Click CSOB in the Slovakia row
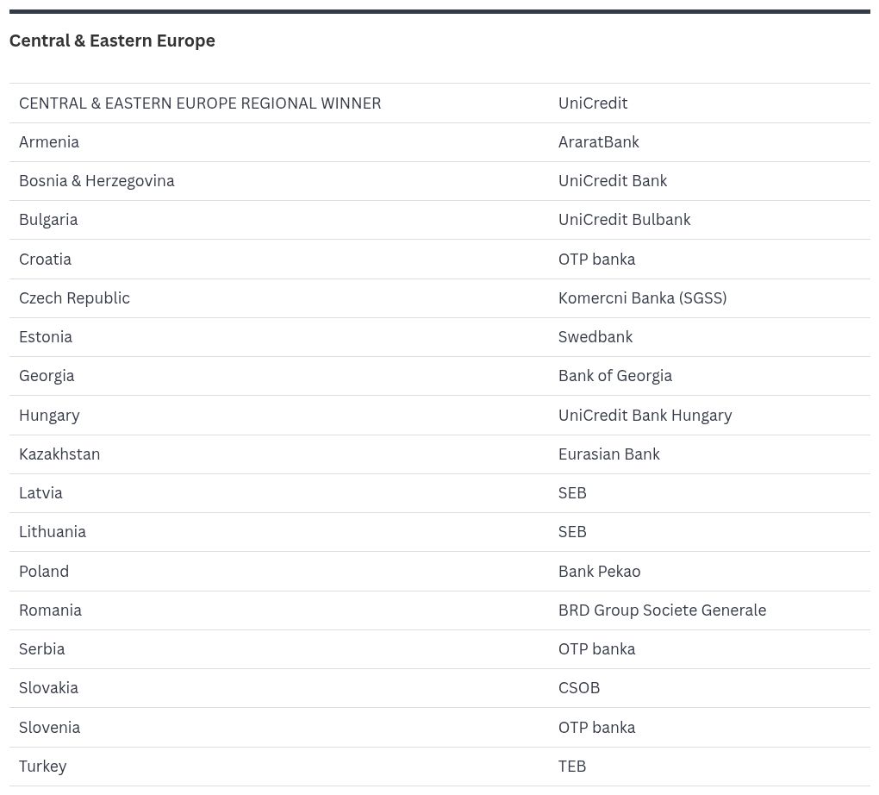The image size is (879, 795). (x=579, y=688)
